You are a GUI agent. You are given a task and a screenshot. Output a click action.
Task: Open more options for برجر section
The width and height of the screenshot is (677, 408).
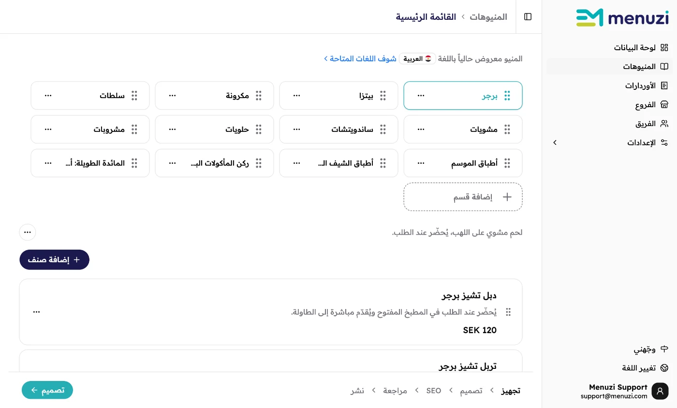421,96
